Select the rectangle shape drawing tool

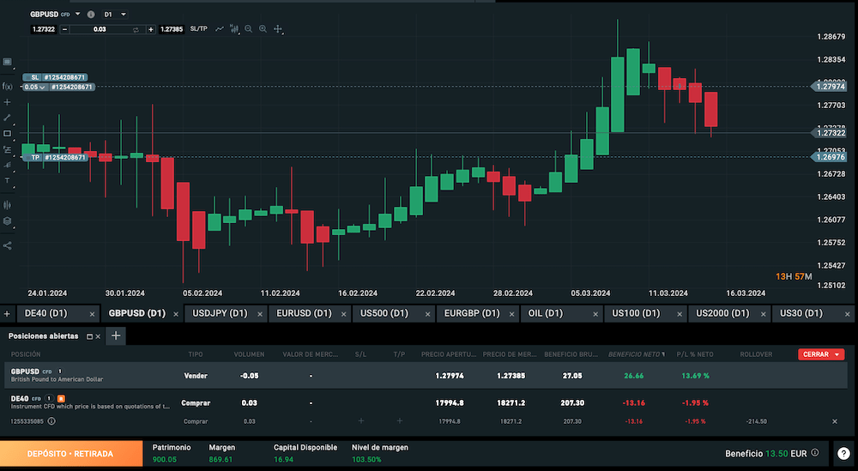7,133
